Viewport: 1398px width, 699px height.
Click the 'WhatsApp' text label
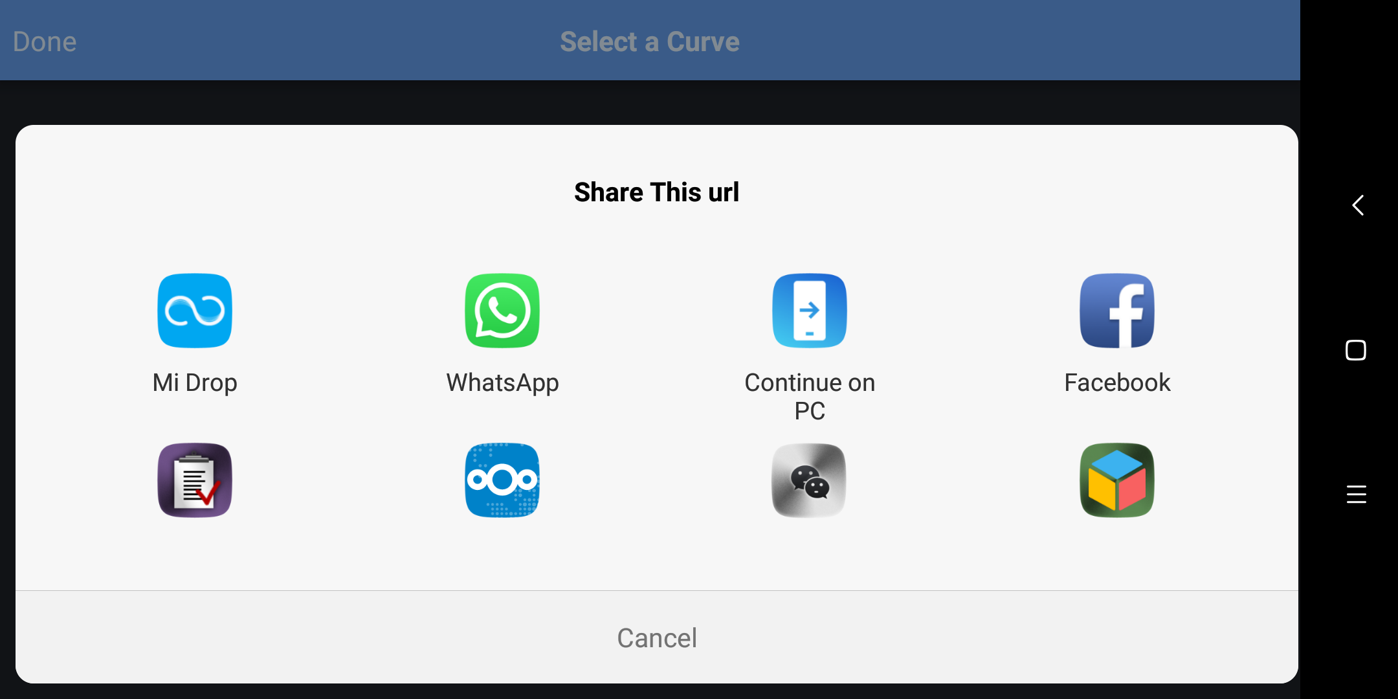[x=502, y=383]
